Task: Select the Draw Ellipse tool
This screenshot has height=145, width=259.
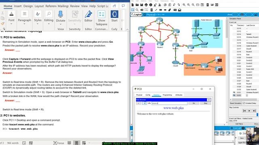Action: (x=165, y=10)
